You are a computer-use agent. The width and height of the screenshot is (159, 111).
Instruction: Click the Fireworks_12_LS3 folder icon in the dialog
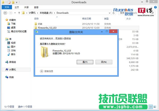click(x=45, y=52)
